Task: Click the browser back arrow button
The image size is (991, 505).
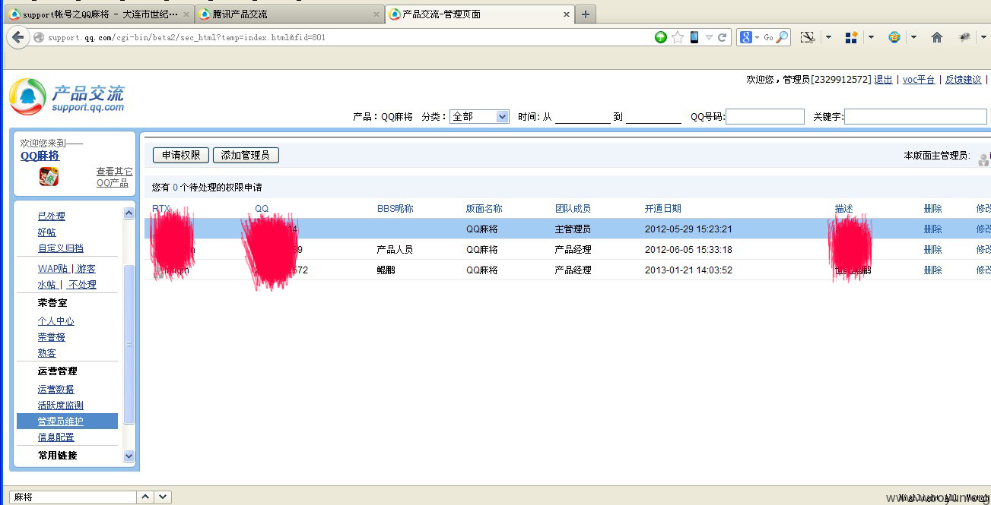Action: click(18, 37)
